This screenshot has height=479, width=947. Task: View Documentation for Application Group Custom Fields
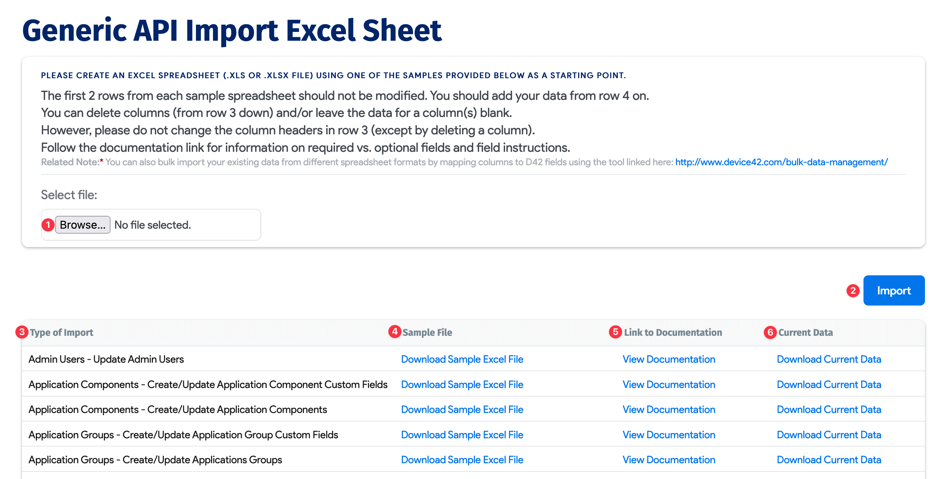coord(668,435)
